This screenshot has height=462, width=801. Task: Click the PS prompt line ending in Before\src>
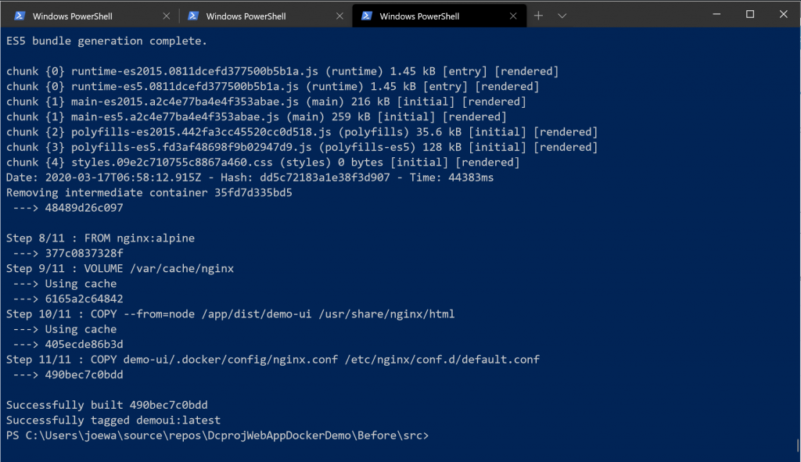point(217,435)
